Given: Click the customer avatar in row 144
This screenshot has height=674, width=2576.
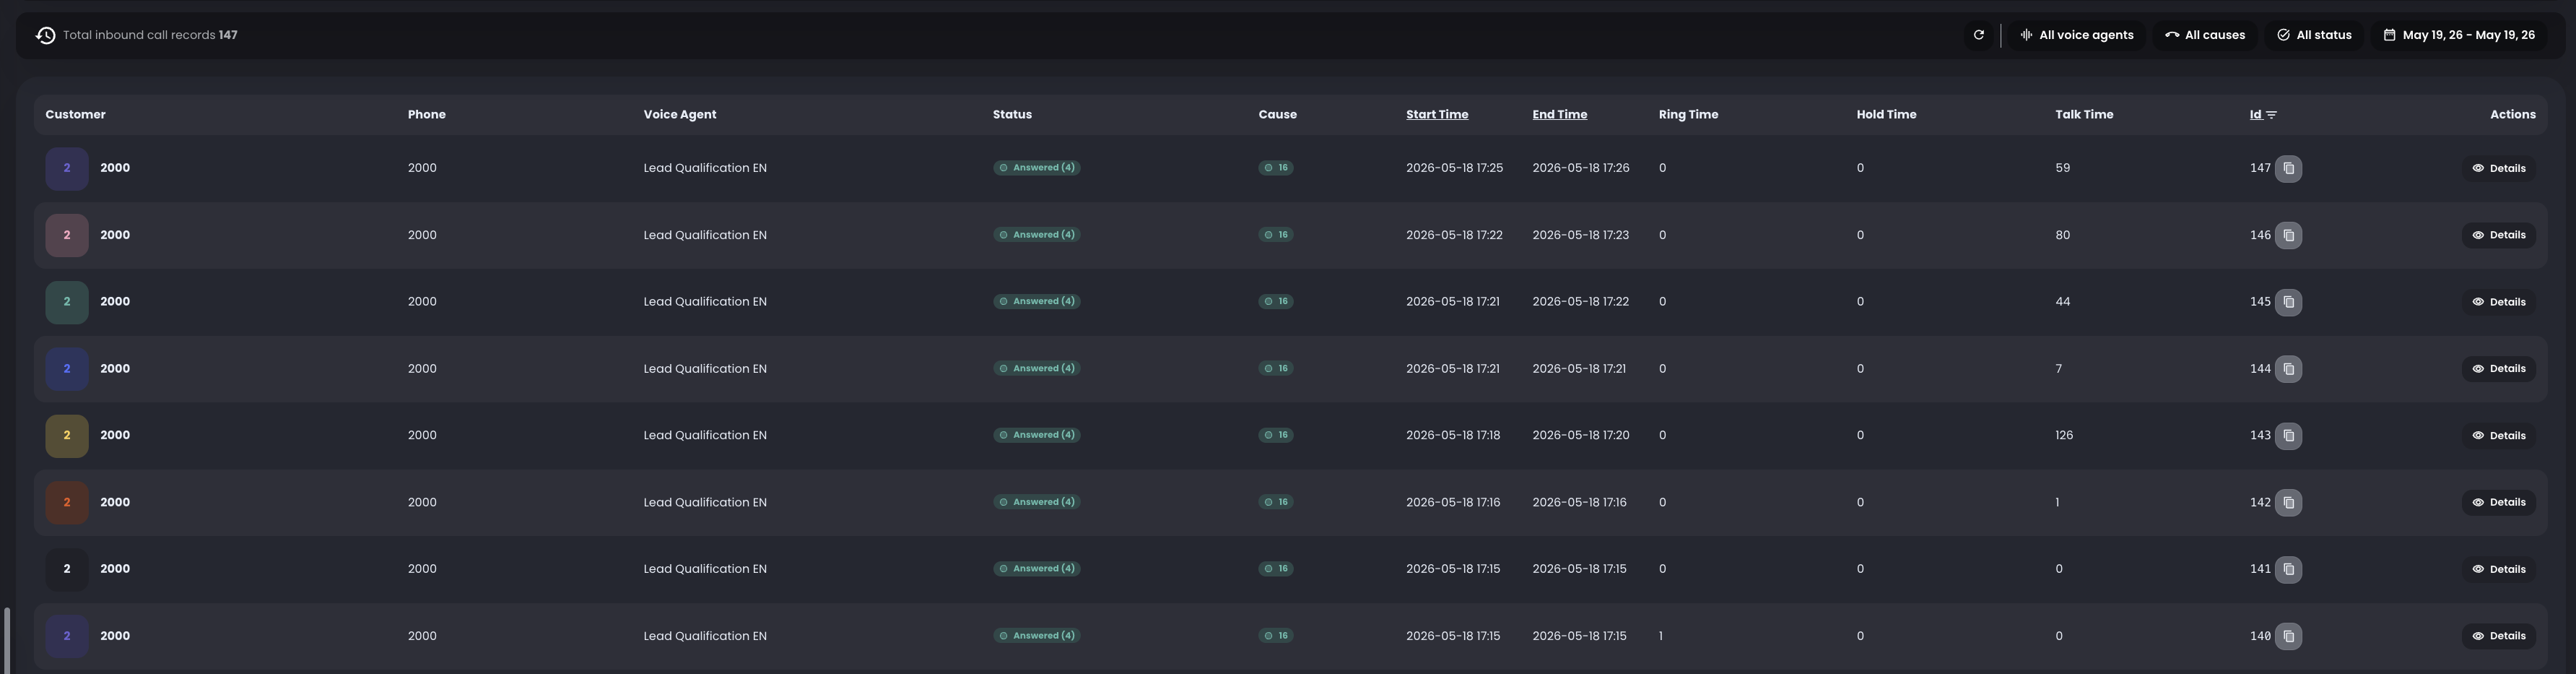Looking at the screenshot, I should coord(67,369).
